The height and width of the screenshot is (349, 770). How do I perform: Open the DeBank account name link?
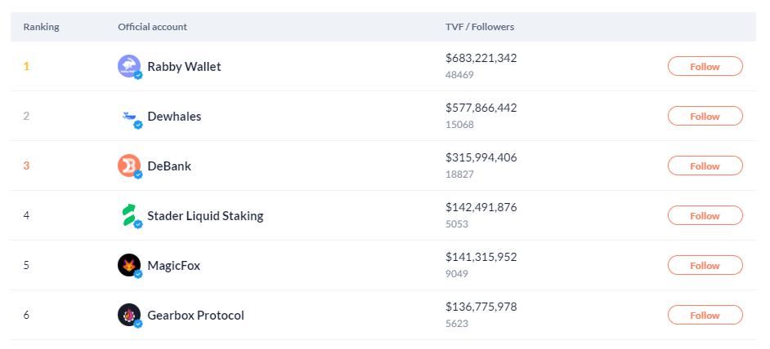169,166
